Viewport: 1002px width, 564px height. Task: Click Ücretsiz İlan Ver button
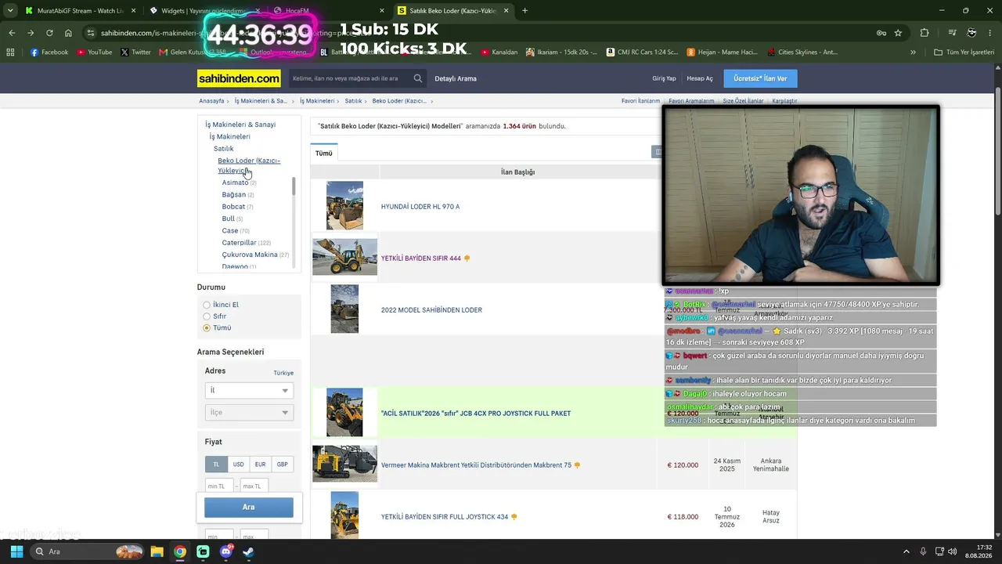tap(760, 78)
